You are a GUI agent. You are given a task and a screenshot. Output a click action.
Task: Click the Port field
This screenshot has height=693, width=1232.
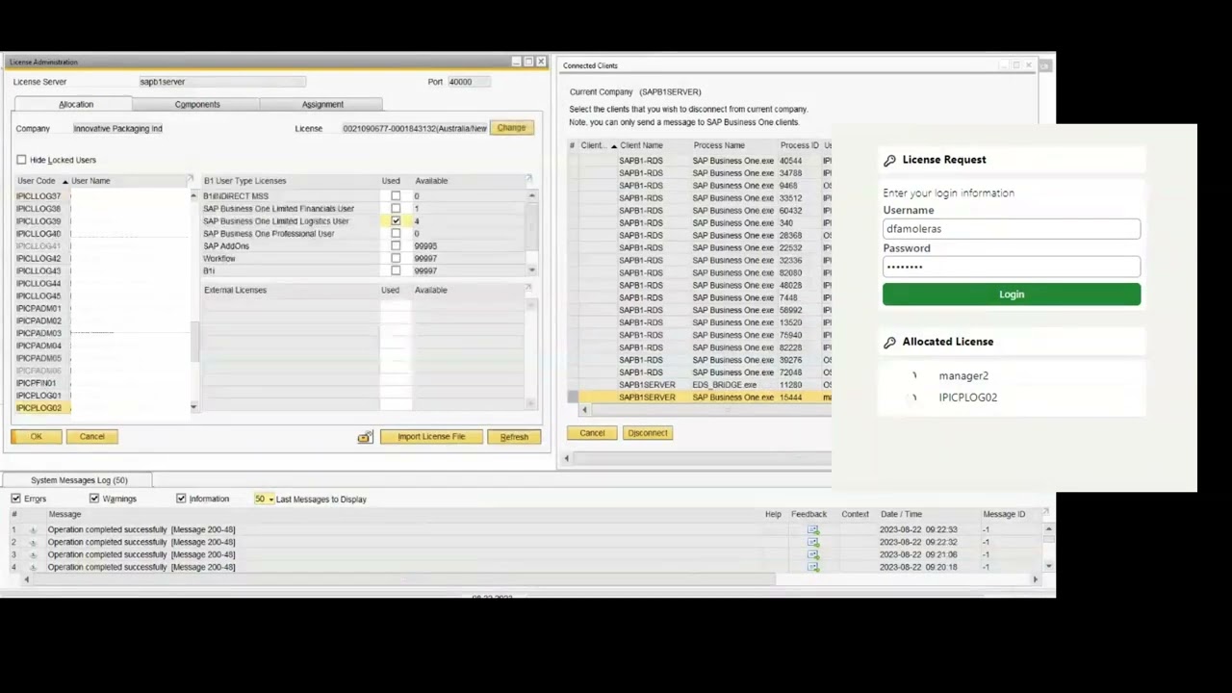469,82
